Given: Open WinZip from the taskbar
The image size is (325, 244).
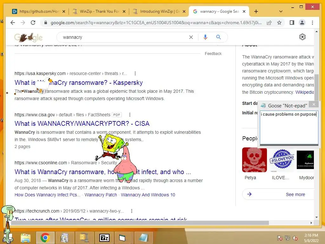Looking at the screenshot, I should click(x=84, y=238).
